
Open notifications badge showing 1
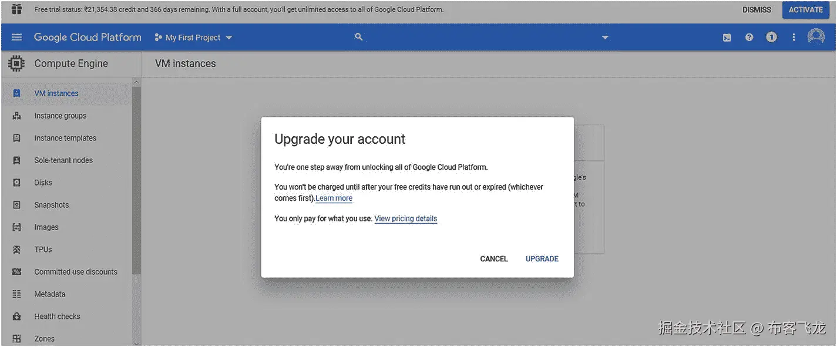click(x=771, y=37)
